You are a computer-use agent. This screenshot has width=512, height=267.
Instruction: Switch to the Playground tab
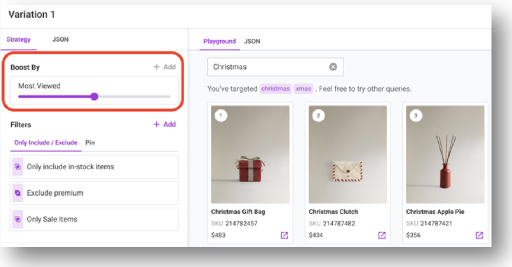point(219,42)
